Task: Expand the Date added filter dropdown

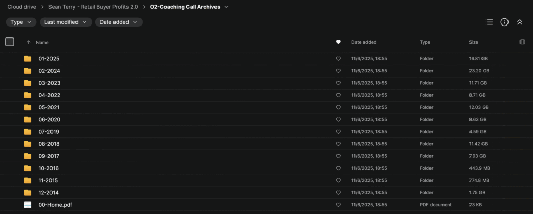Action: [118, 22]
